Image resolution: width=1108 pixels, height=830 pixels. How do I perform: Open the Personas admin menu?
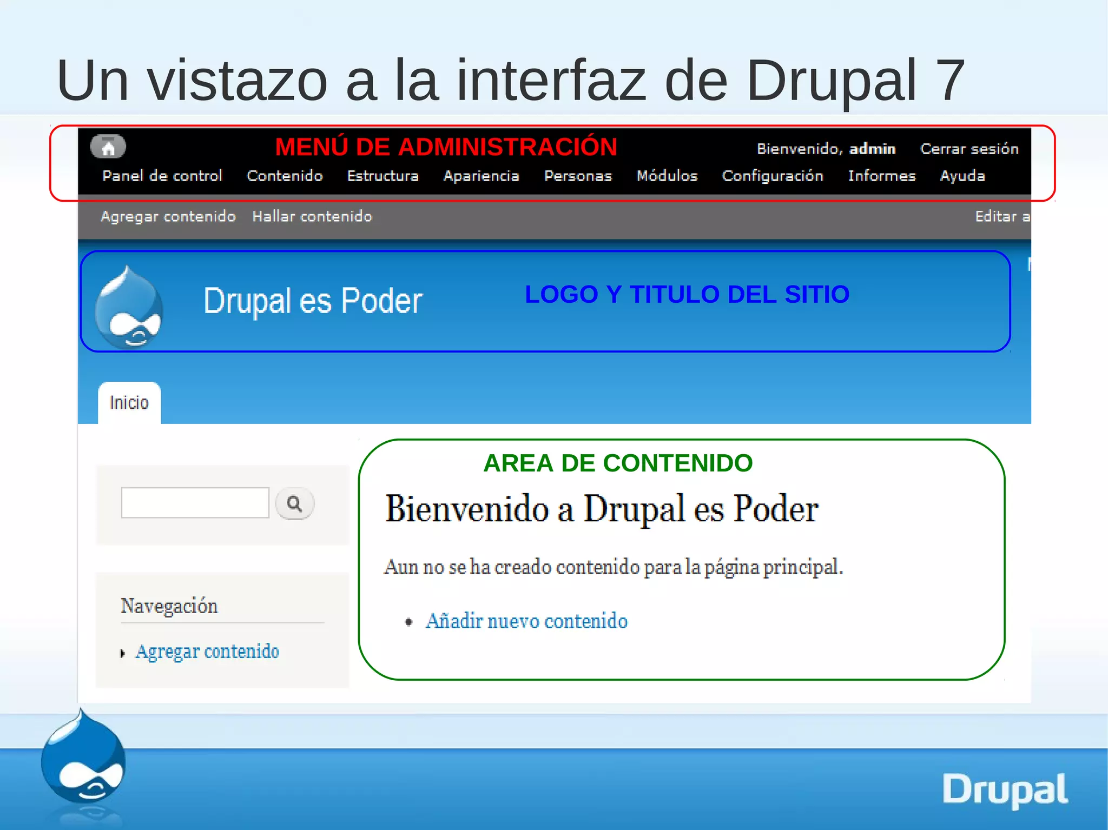(578, 176)
